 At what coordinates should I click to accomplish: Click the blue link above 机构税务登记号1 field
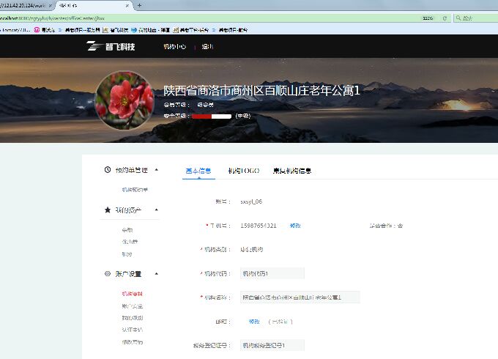(254, 321)
